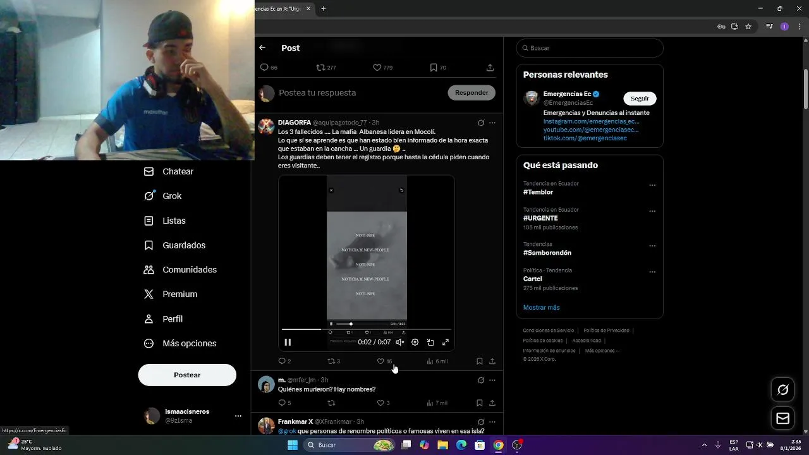
Task: Unmute the video player sound
Action: (x=399, y=342)
